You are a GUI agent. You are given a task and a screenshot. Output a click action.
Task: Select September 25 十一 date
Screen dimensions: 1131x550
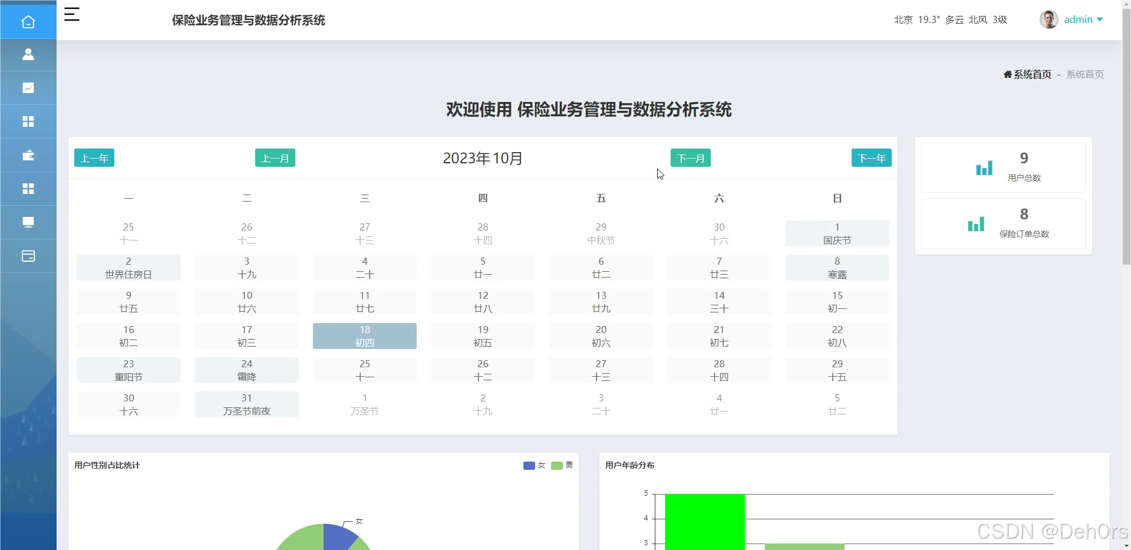pos(128,233)
